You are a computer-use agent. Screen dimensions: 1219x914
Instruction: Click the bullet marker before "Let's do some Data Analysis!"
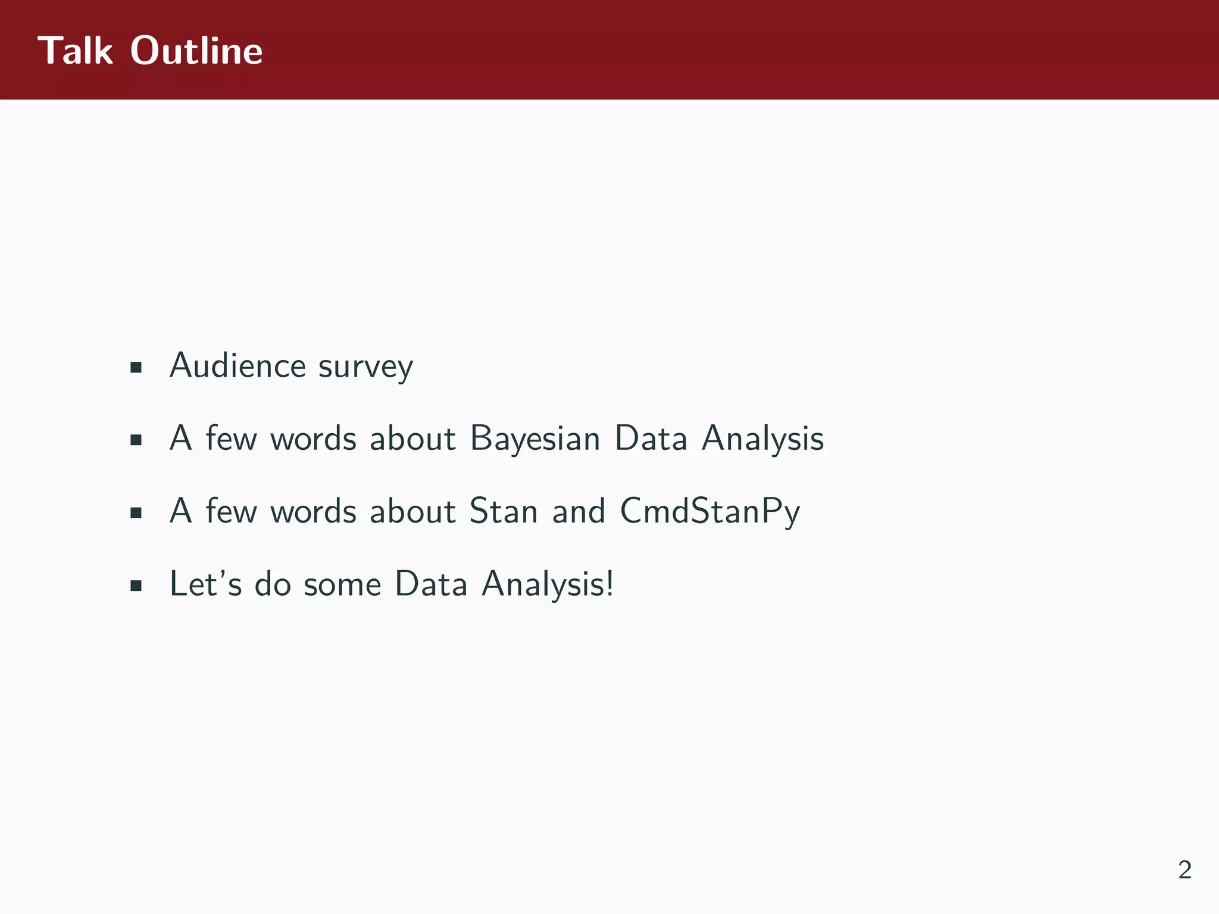pyautogui.click(x=136, y=586)
